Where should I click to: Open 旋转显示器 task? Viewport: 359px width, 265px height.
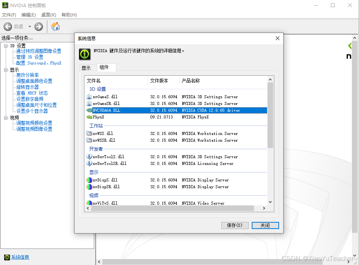click(27, 87)
